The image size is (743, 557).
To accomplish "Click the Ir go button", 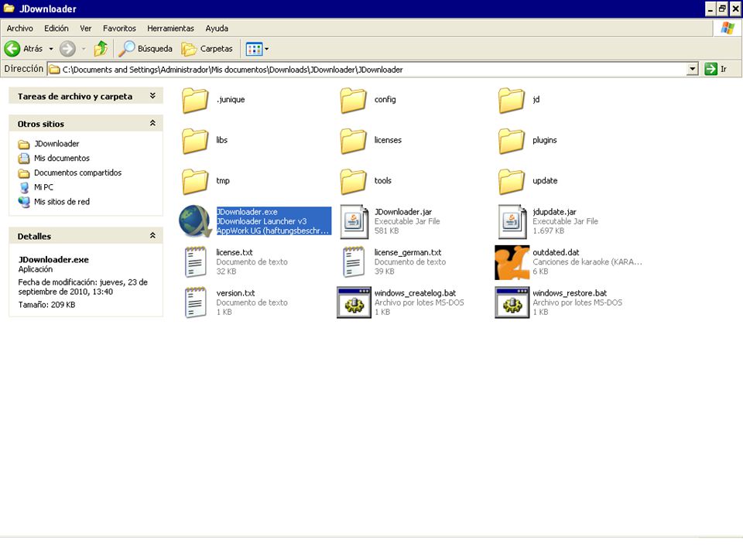I will pyautogui.click(x=715, y=69).
